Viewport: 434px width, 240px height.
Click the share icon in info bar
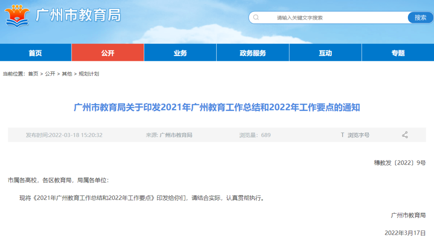[405, 135]
